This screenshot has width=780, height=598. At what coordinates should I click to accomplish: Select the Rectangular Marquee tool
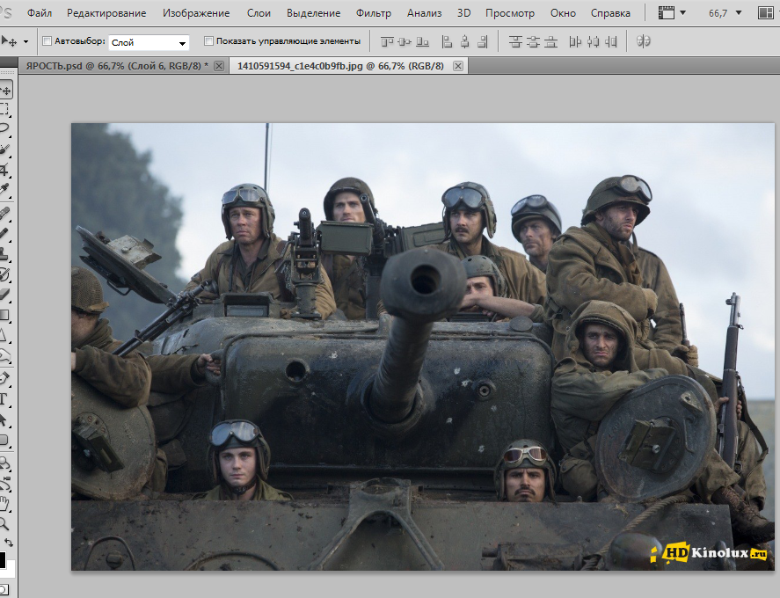(x=4, y=109)
